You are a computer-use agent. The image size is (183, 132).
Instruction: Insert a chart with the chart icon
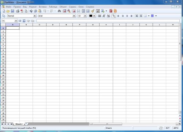[64, 11]
